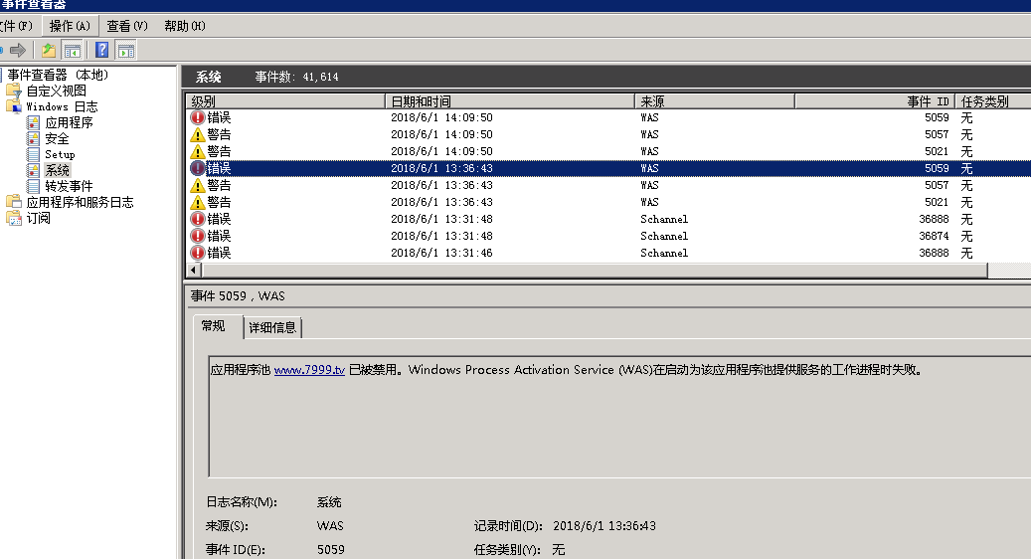The image size is (1032, 559).
Task: Switch to the 详细信息 tab
Action: [272, 327]
